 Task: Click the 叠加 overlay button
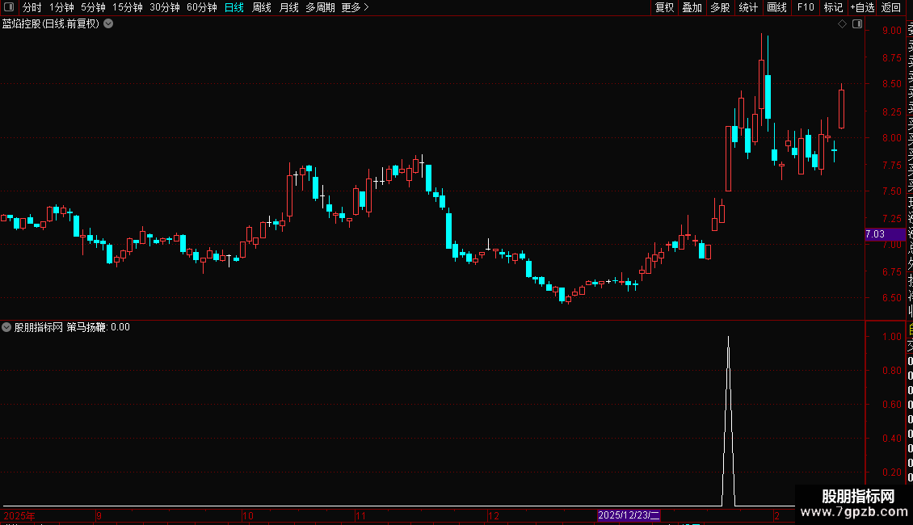click(x=692, y=7)
